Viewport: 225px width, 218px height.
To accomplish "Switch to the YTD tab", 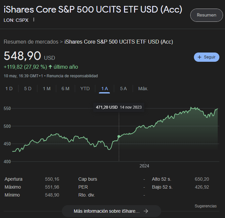I will [x=85, y=89].
